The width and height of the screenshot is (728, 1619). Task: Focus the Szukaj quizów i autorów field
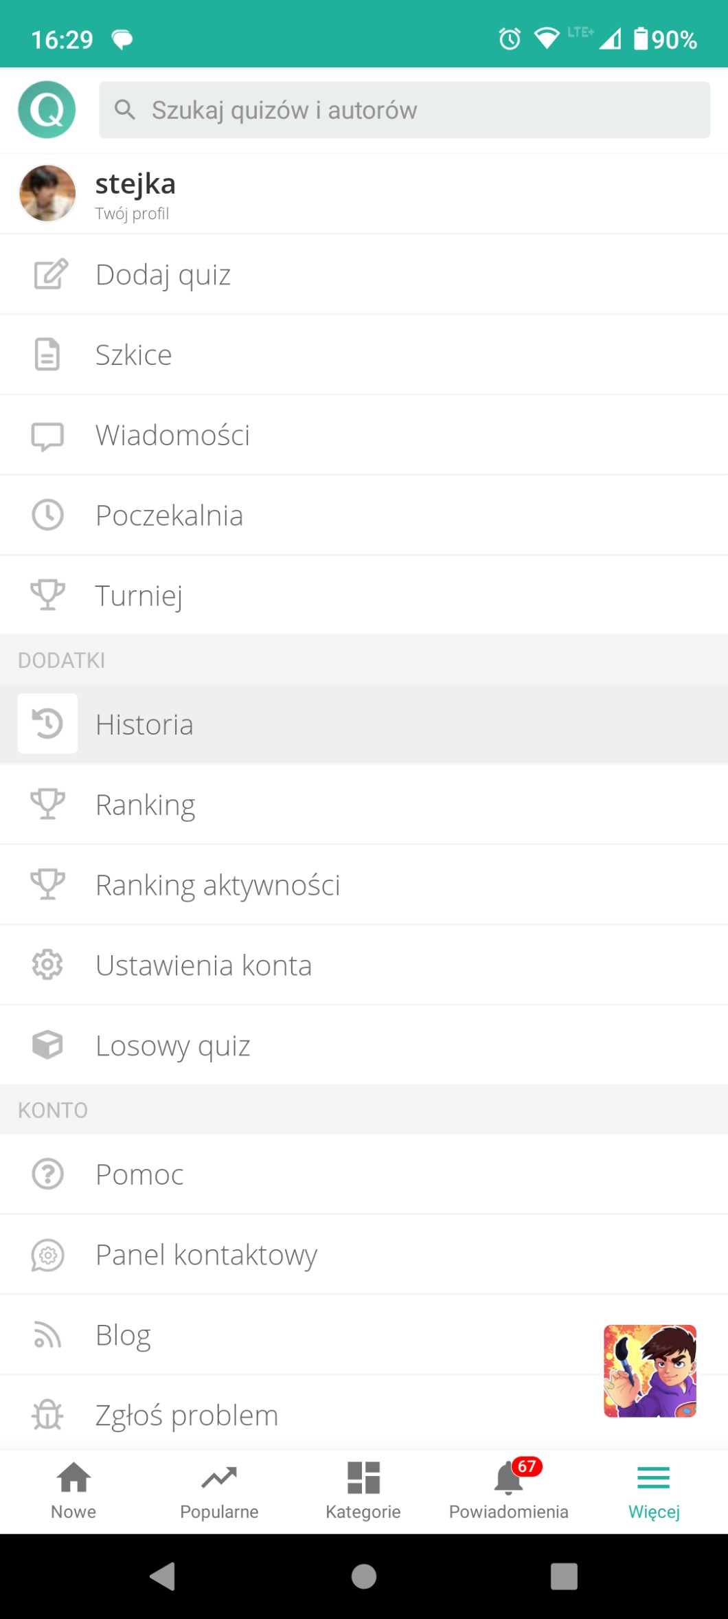pos(405,110)
